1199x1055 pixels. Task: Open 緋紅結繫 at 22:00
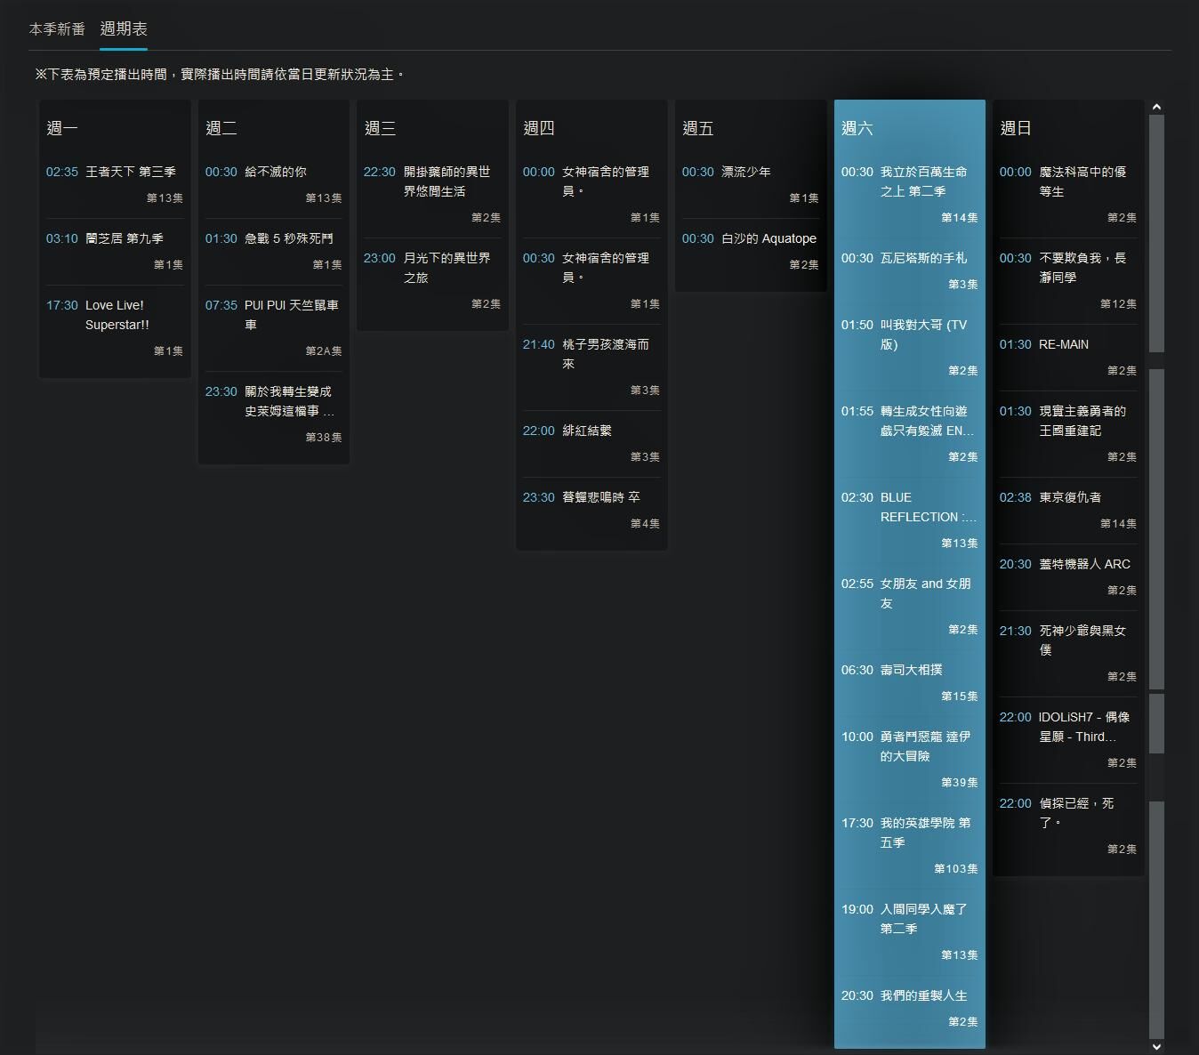[586, 431]
